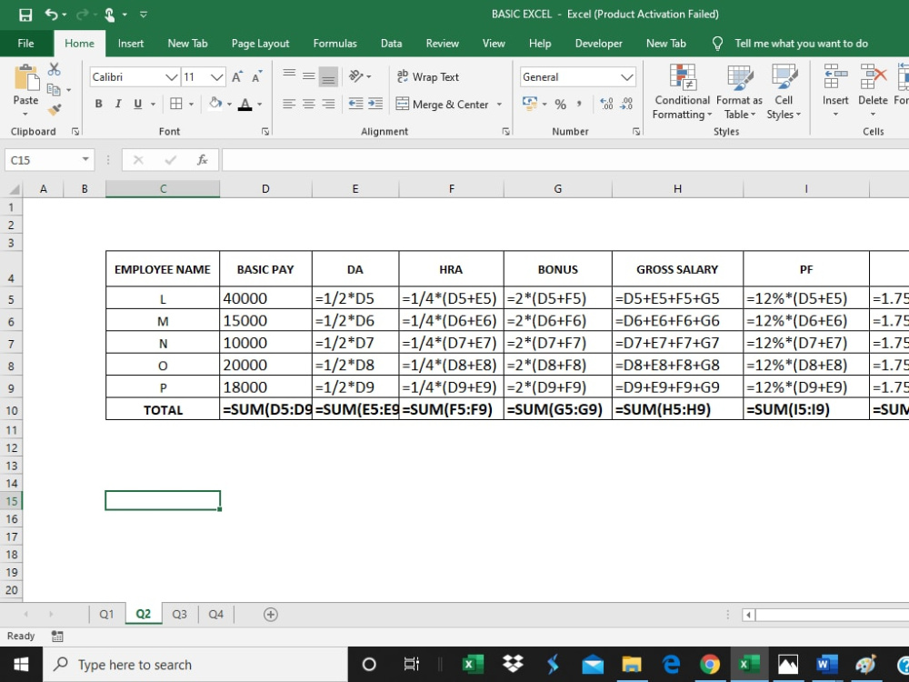This screenshot has width=909, height=682.
Task: Decrease decimal places
Action: pyautogui.click(x=626, y=104)
